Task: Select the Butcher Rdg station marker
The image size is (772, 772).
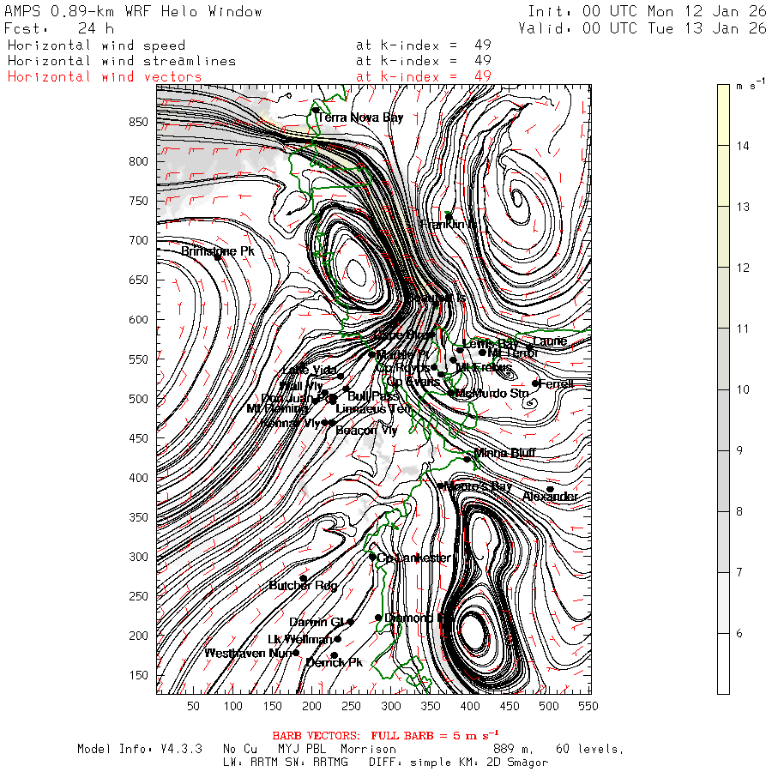Action: coord(304,579)
